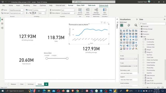Select the Azure map visualization icon
Viewport: 166px width, 93px height.
[130, 40]
